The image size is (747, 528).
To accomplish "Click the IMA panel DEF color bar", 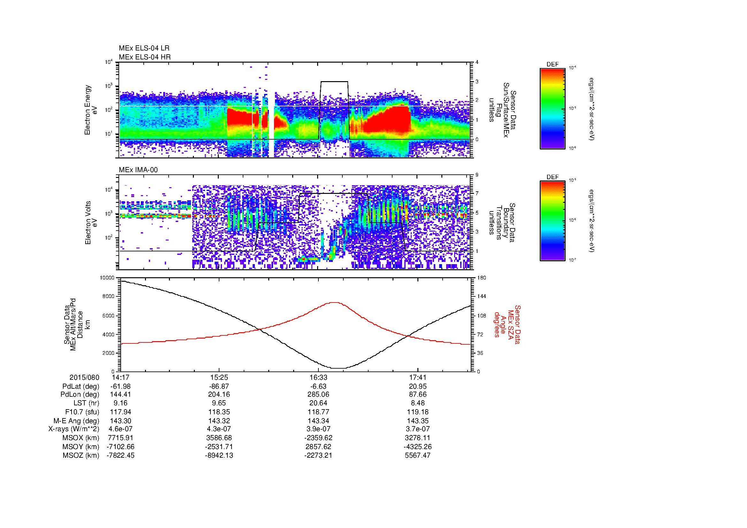I will click(x=553, y=221).
